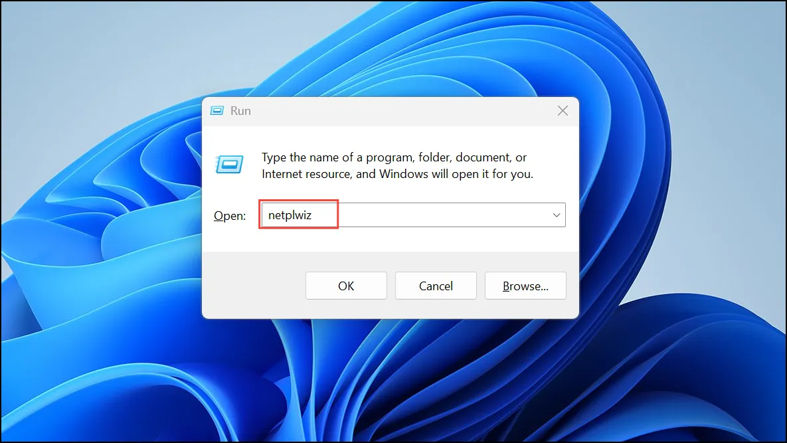This screenshot has height=443, width=787.
Task: Click the "Open:" label
Action: 230,216
